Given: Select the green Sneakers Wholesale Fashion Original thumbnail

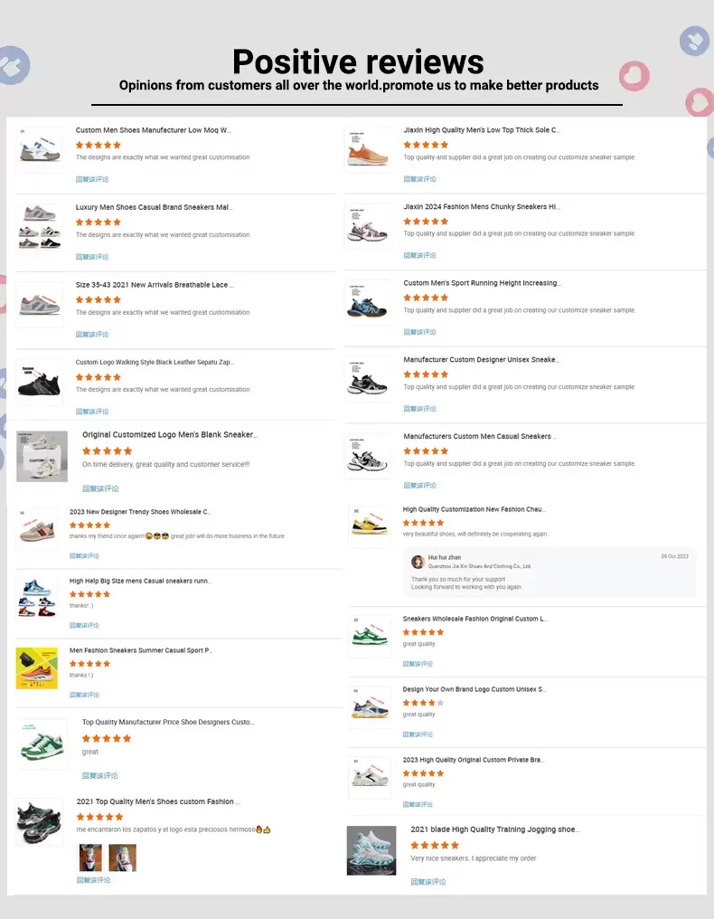Looking at the screenshot, I should tap(369, 635).
